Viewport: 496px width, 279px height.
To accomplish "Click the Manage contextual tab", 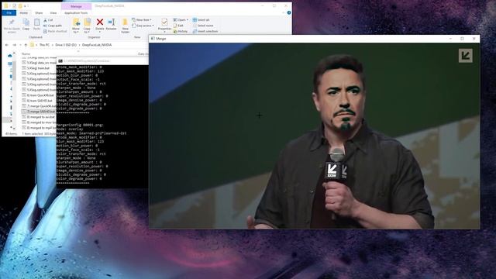I will coord(76,6).
